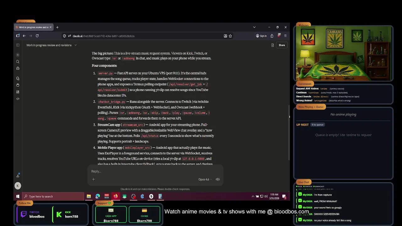Click the Share button
The image size is (402, 226).
point(282,45)
